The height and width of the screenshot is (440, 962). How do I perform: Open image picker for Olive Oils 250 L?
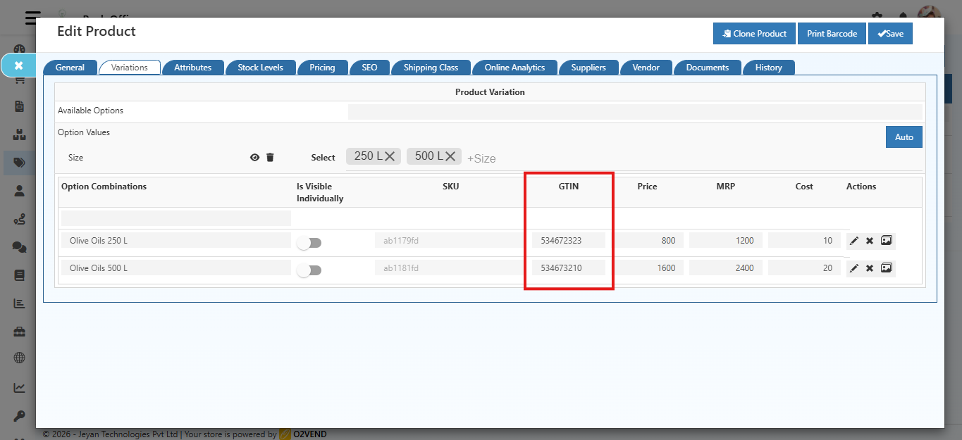click(x=887, y=241)
